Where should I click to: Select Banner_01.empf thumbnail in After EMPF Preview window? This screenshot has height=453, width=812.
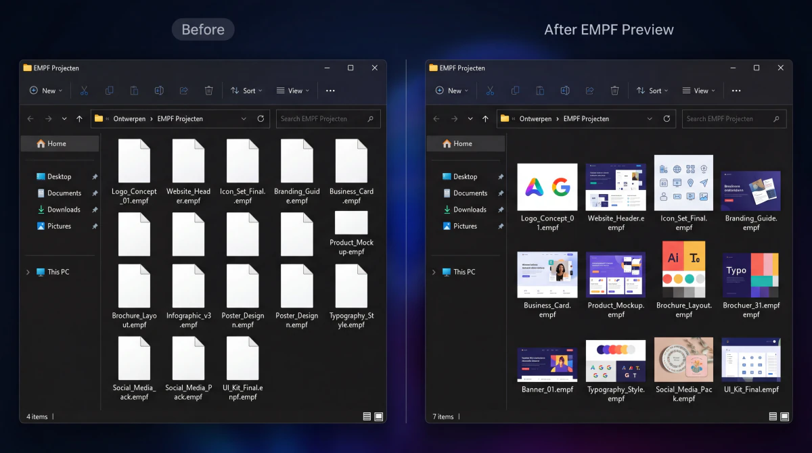point(547,365)
